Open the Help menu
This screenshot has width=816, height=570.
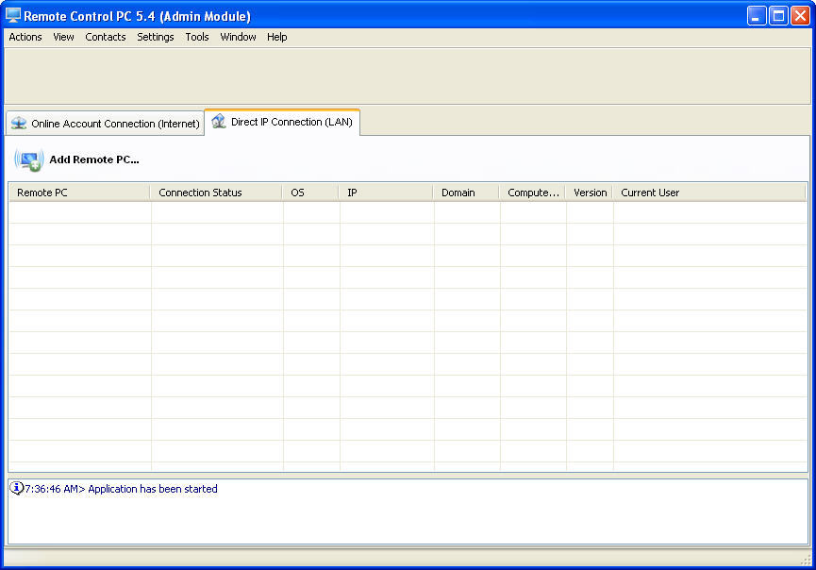[x=276, y=37]
